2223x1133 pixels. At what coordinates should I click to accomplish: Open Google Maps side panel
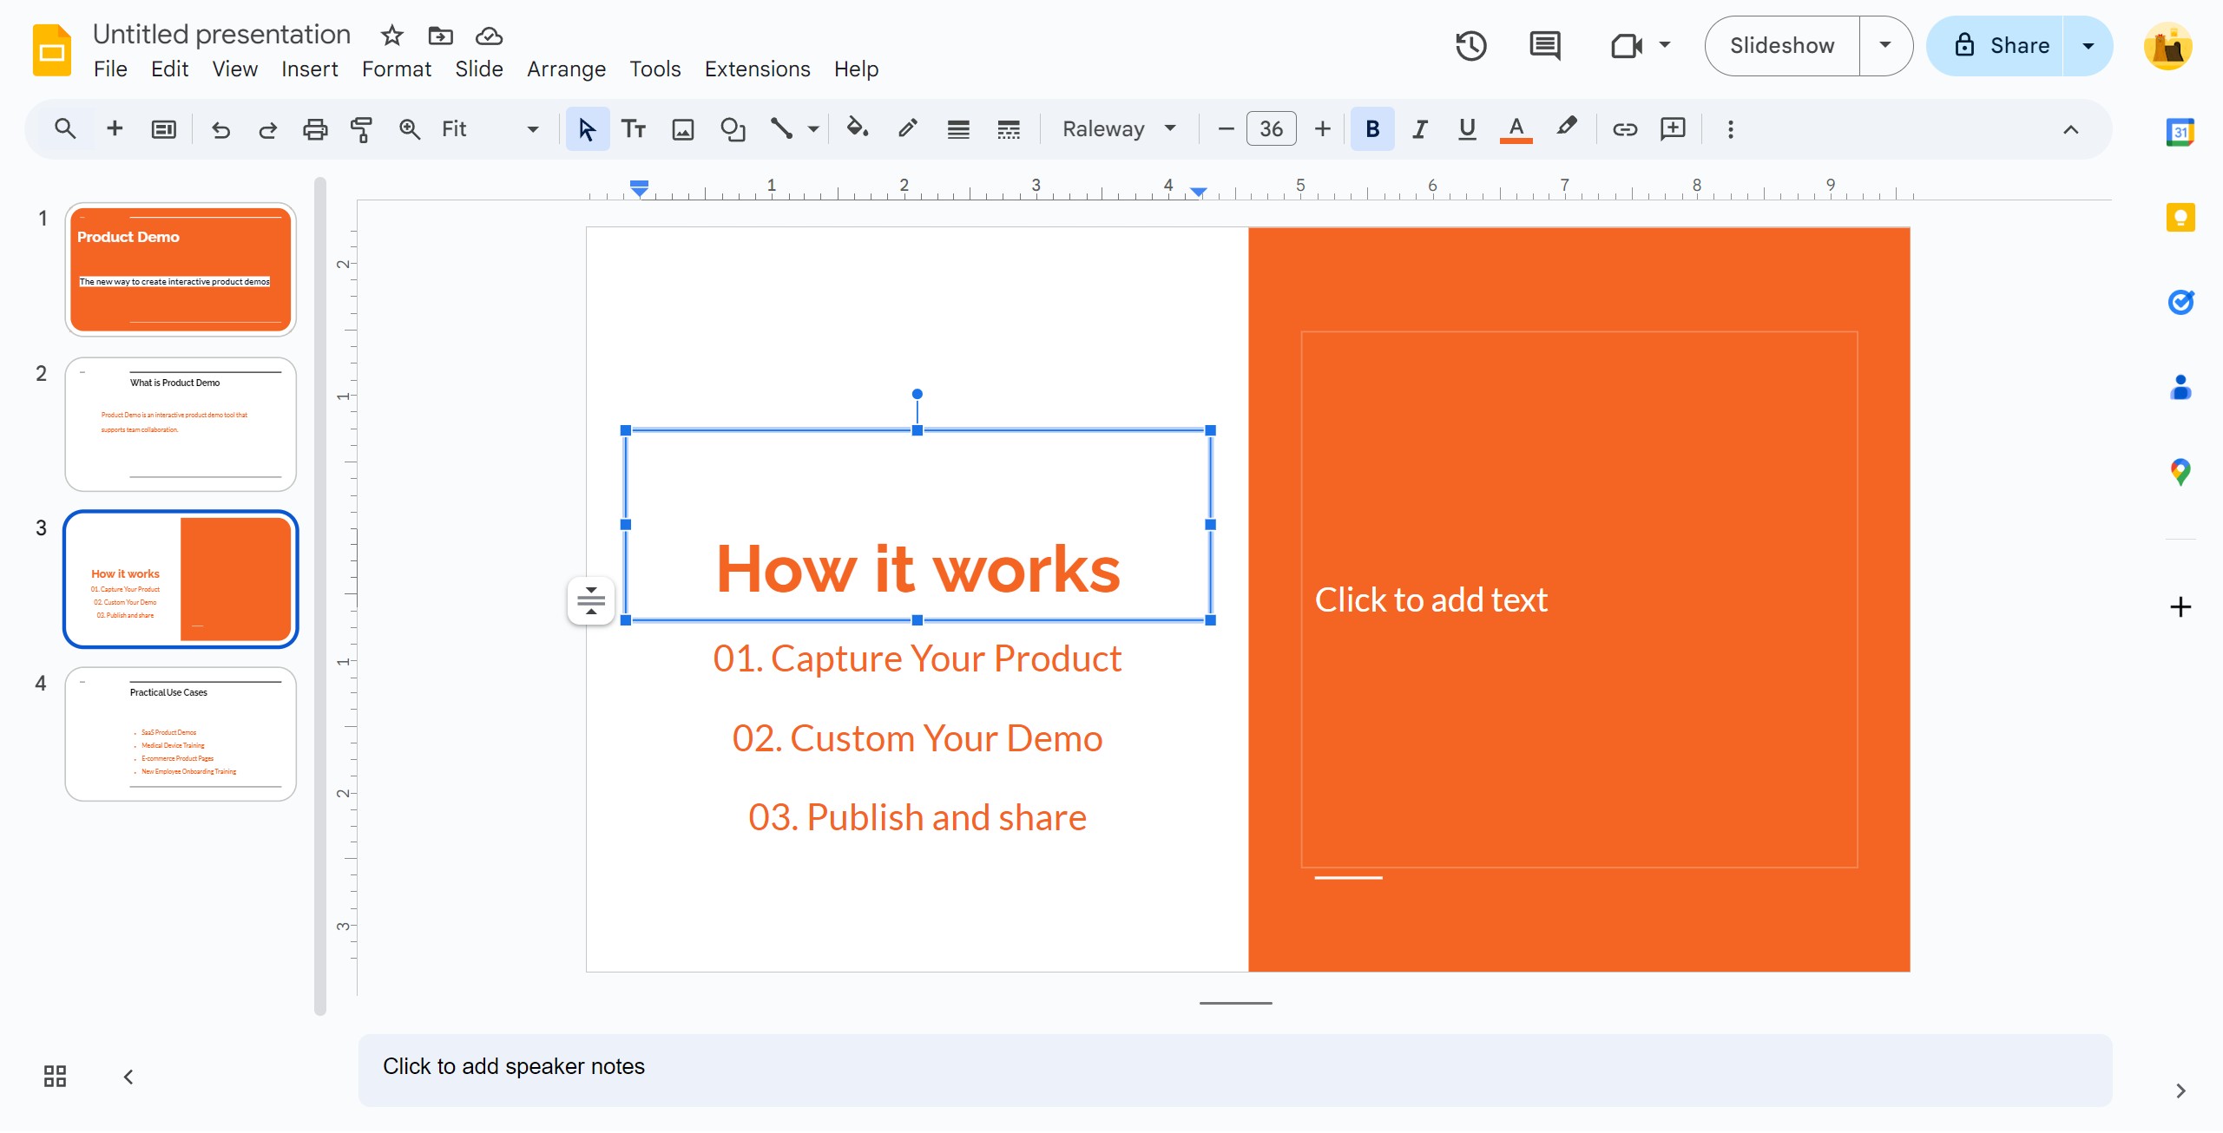(x=2180, y=472)
